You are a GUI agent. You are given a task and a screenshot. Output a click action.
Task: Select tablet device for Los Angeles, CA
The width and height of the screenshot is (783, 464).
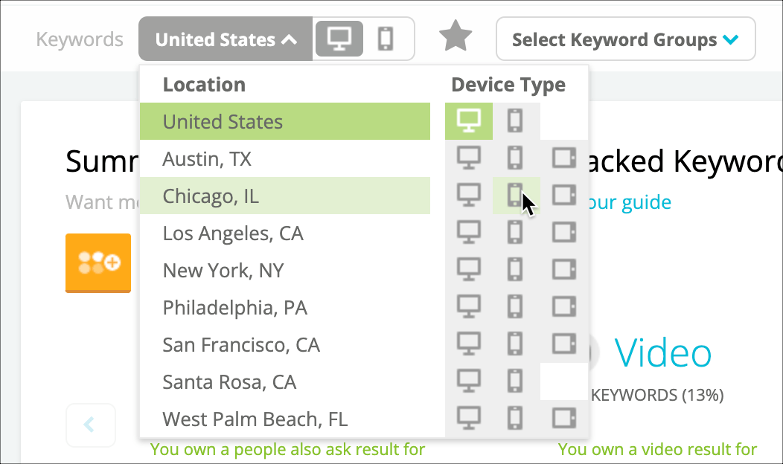563,233
